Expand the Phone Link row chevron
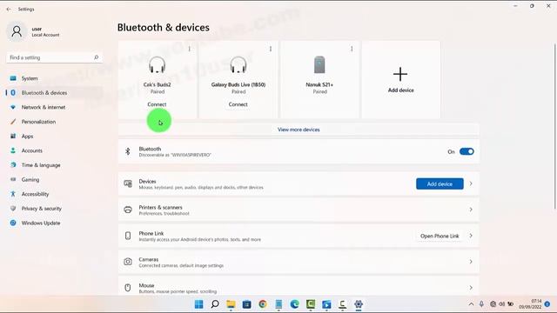Image resolution: width=557 pixels, height=313 pixels. 471,236
